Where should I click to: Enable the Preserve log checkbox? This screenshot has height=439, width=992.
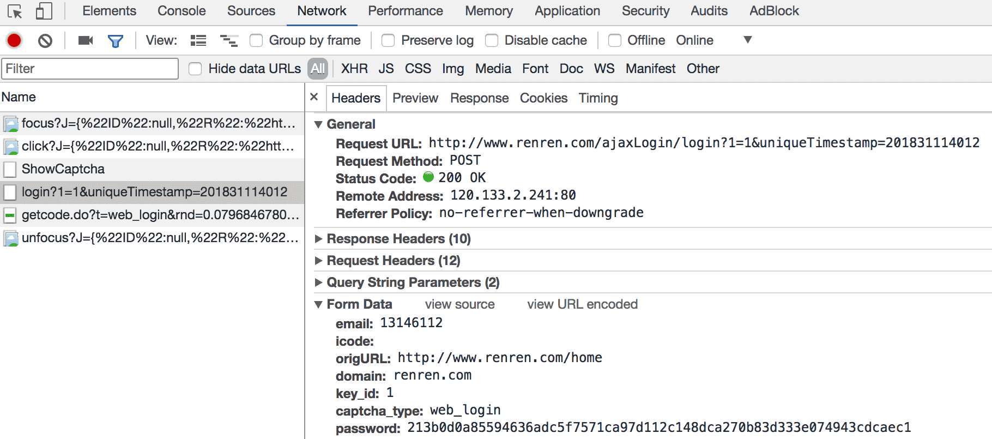pyautogui.click(x=388, y=40)
